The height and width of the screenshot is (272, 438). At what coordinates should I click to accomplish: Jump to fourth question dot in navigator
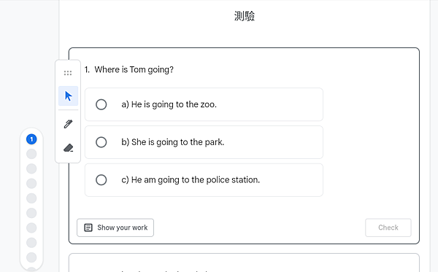point(31,183)
